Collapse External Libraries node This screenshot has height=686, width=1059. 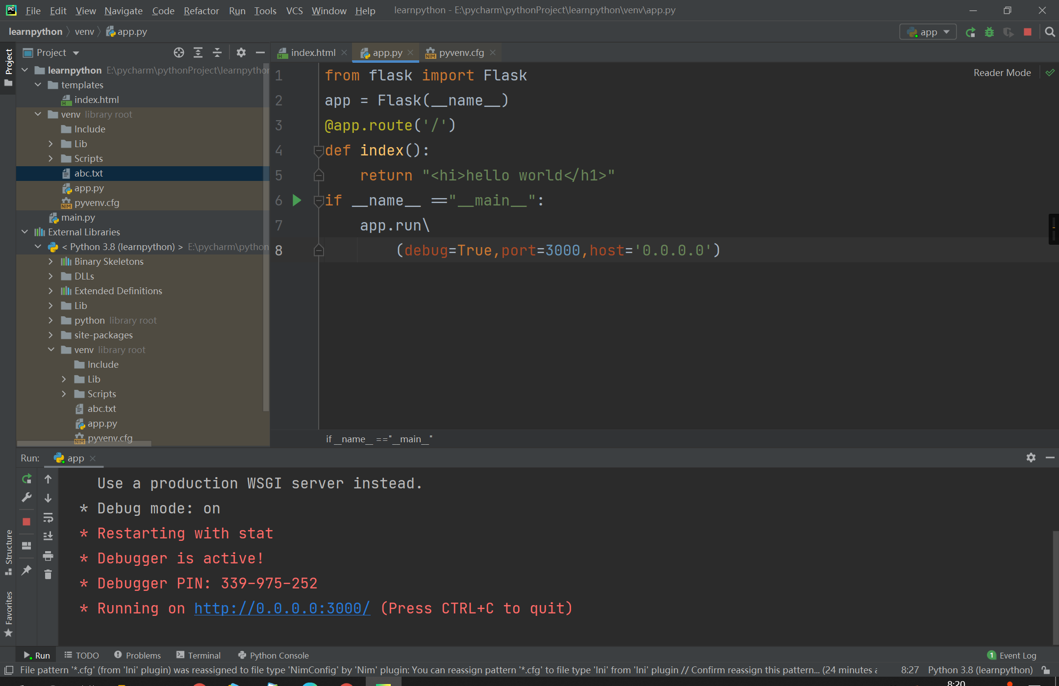(25, 232)
